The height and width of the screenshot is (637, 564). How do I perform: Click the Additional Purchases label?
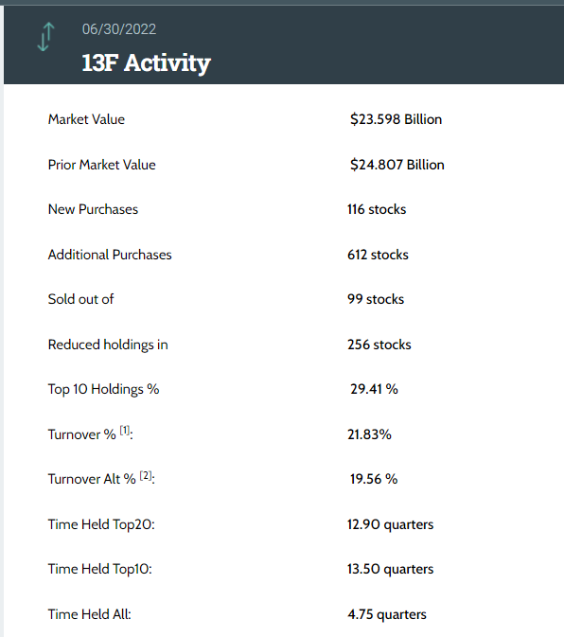tap(110, 255)
